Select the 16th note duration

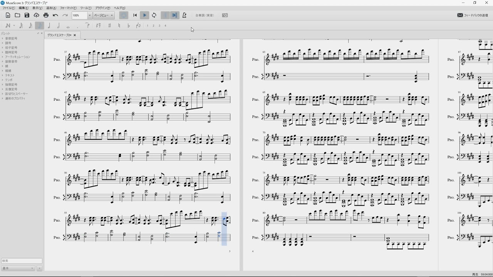point(30,26)
